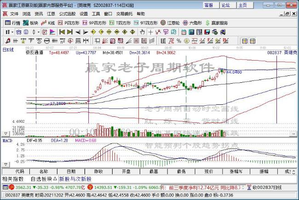The width and height of the screenshot is (299, 200).
Task: Choose the circled target spiral tool
Action: [70, 41]
